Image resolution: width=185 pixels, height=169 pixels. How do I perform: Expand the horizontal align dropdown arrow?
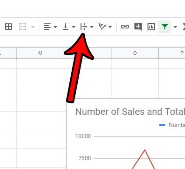pyautogui.click(x=55, y=27)
